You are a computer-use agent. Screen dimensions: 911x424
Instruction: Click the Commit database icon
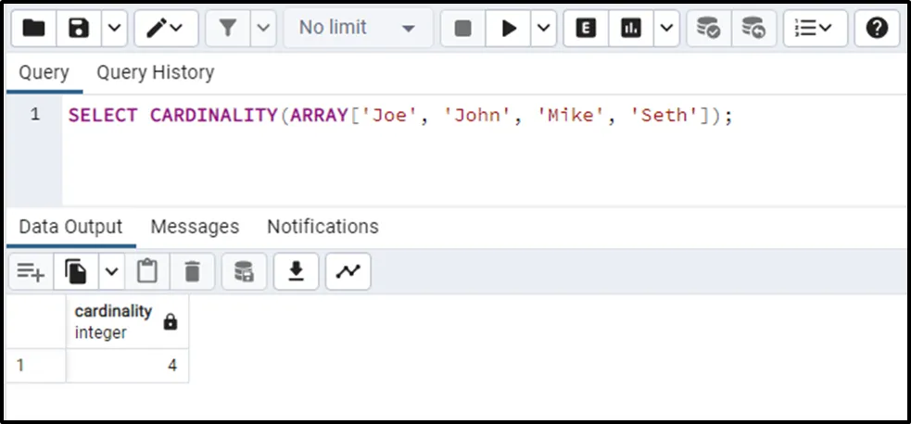709,29
